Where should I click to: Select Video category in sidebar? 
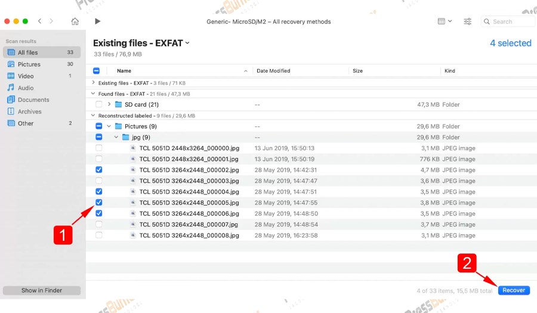click(x=26, y=76)
